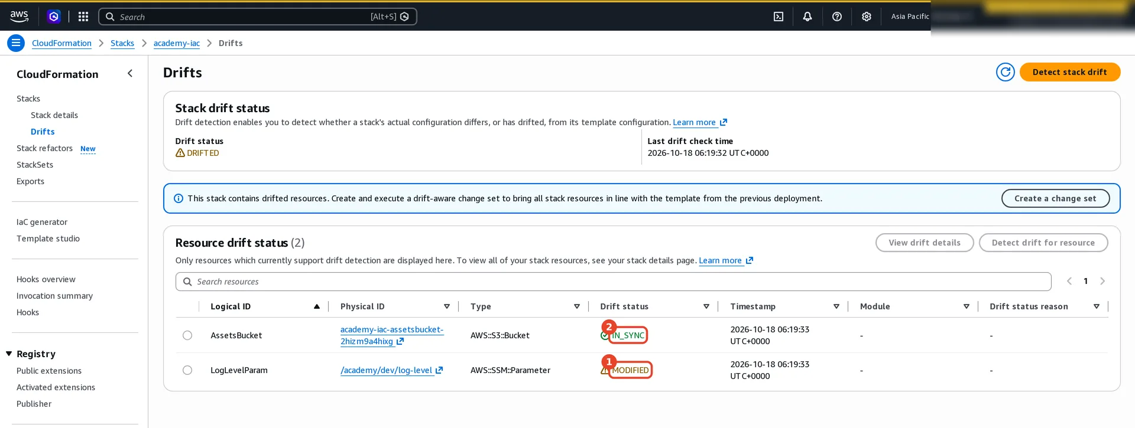This screenshot has width=1135, height=428.
Task: Collapse the CloudFormation side panel
Action: click(130, 73)
